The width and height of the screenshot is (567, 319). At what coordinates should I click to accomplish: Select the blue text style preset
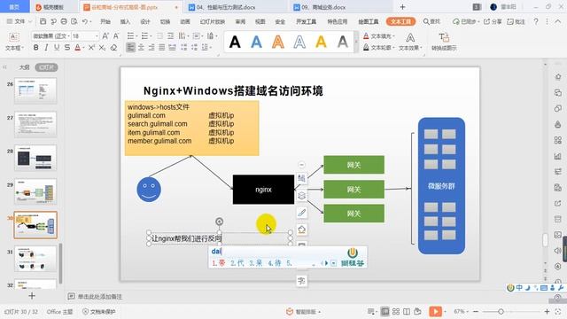(x=256, y=42)
